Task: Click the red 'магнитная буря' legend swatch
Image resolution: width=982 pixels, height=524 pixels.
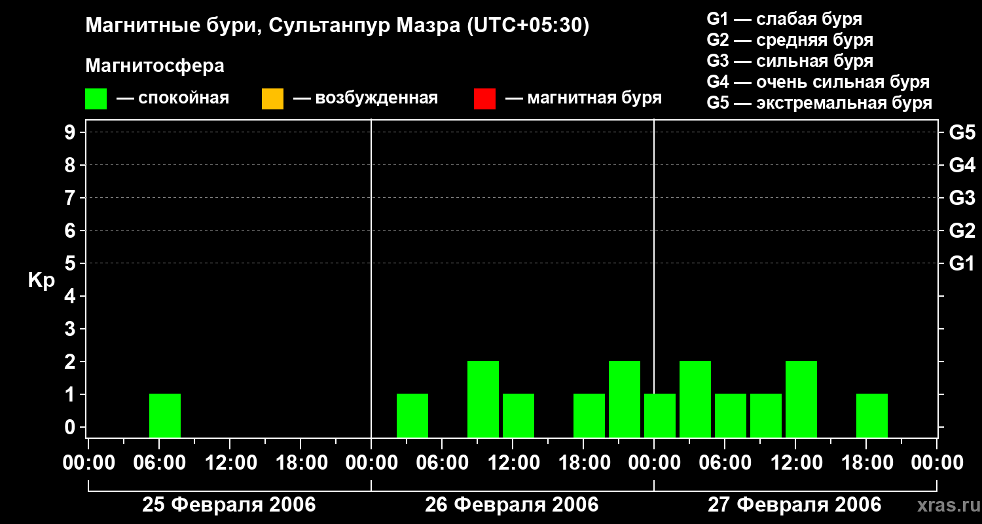Action: pyautogui.click(x=484, y=99)
